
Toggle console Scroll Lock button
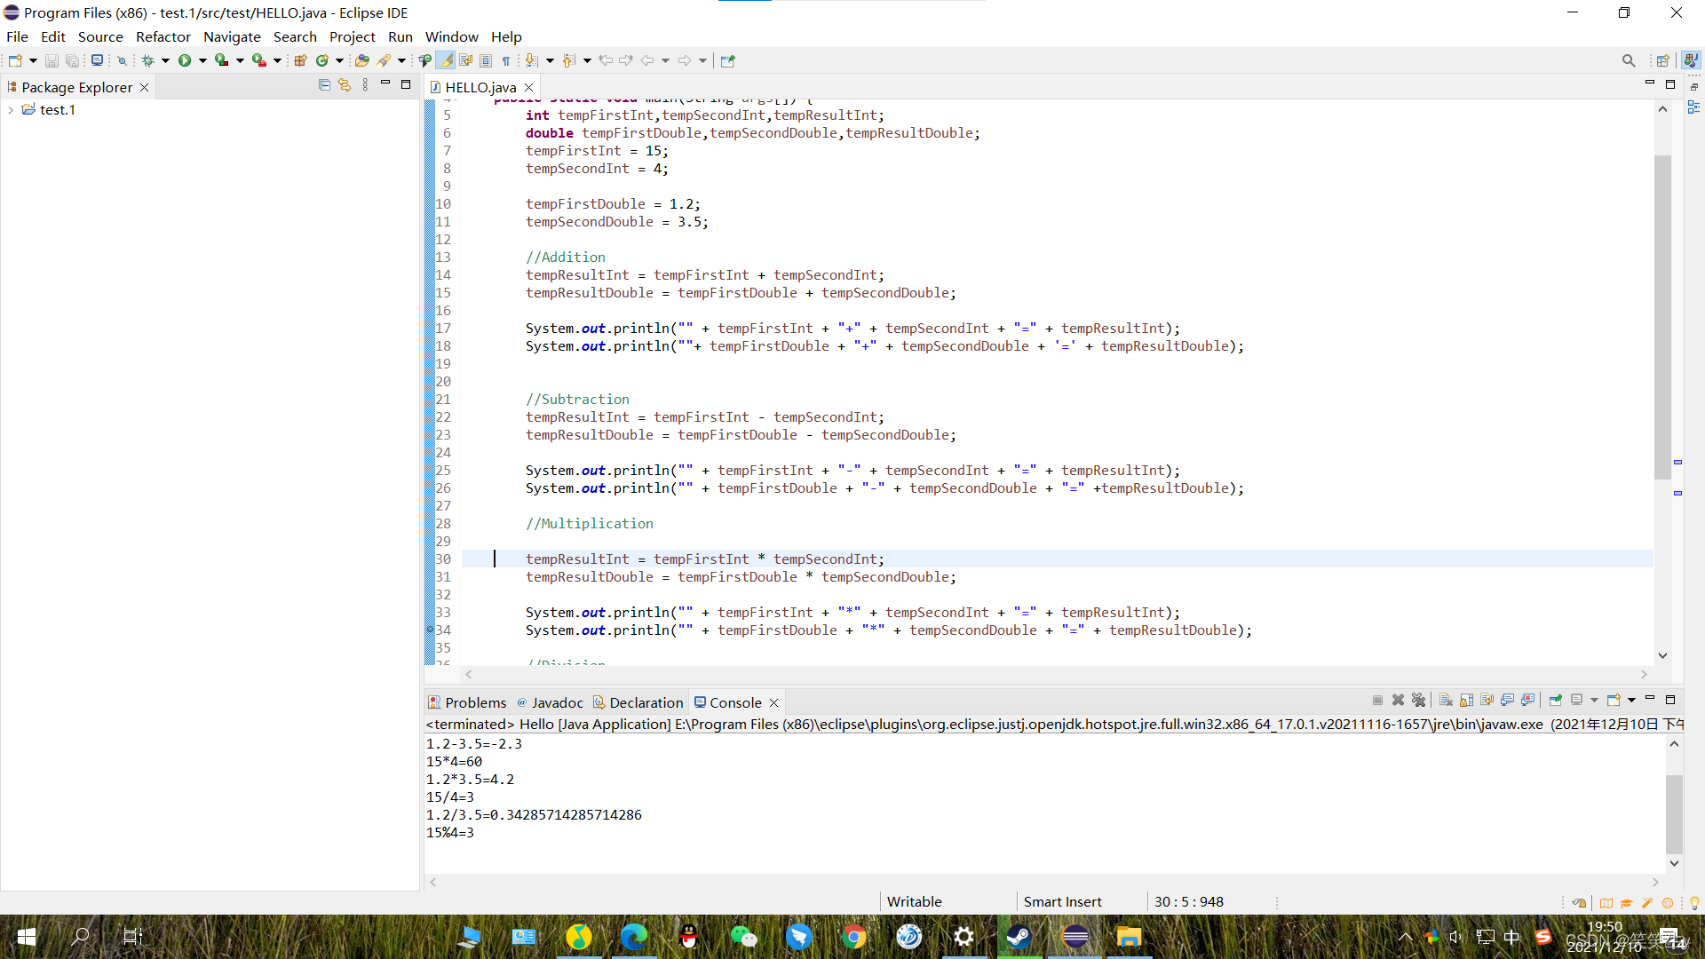pos(1466,701)
